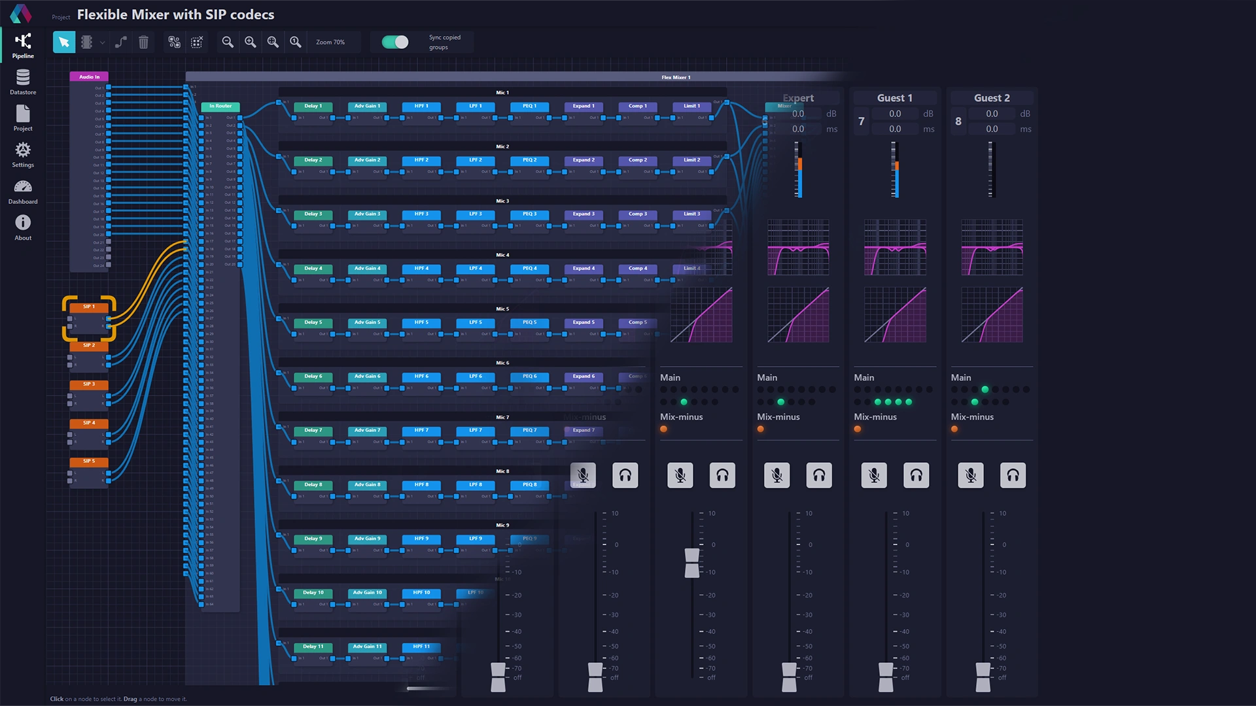Click the add node chip icon
This screenshot has height=706, width=1256.
pos(86,42)
